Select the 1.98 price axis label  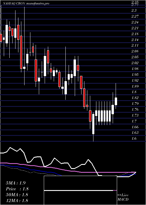pos(135,69)
